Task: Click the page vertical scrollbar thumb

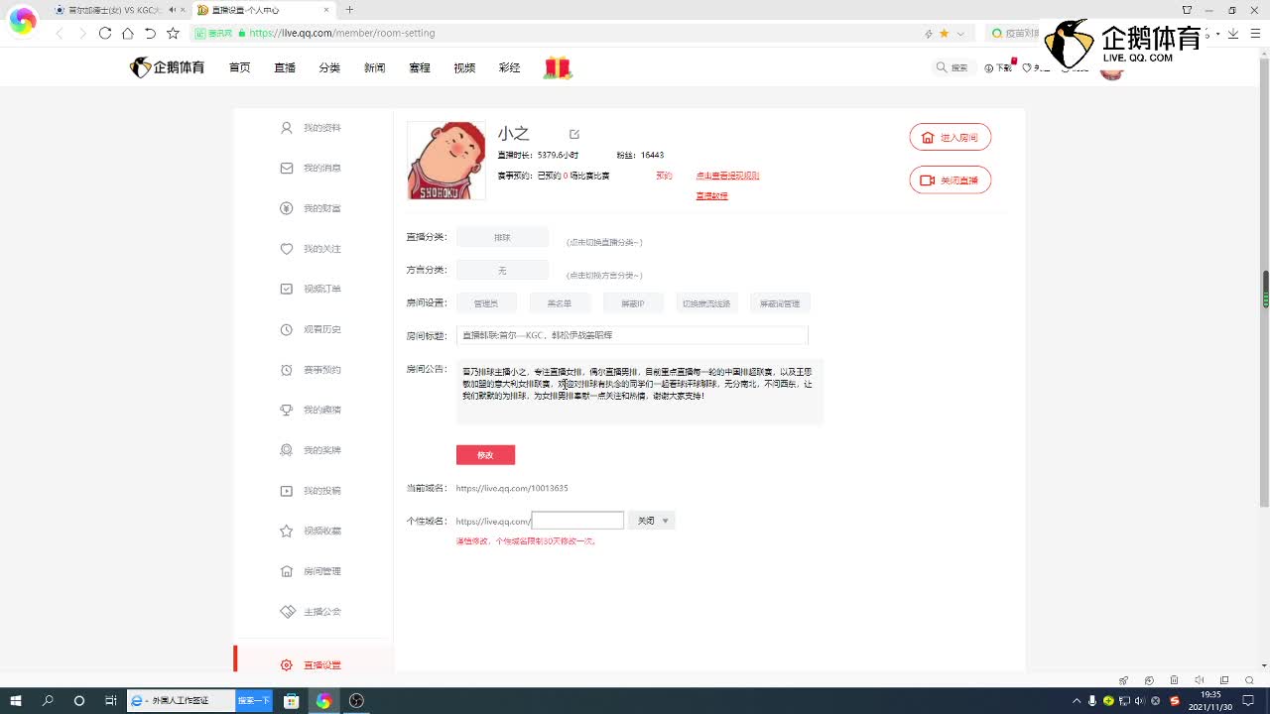Action: tap(1265, 289)
